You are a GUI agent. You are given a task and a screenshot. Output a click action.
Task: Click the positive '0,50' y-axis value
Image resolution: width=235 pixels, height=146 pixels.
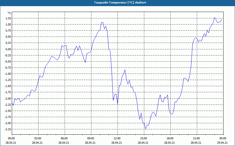8,37
